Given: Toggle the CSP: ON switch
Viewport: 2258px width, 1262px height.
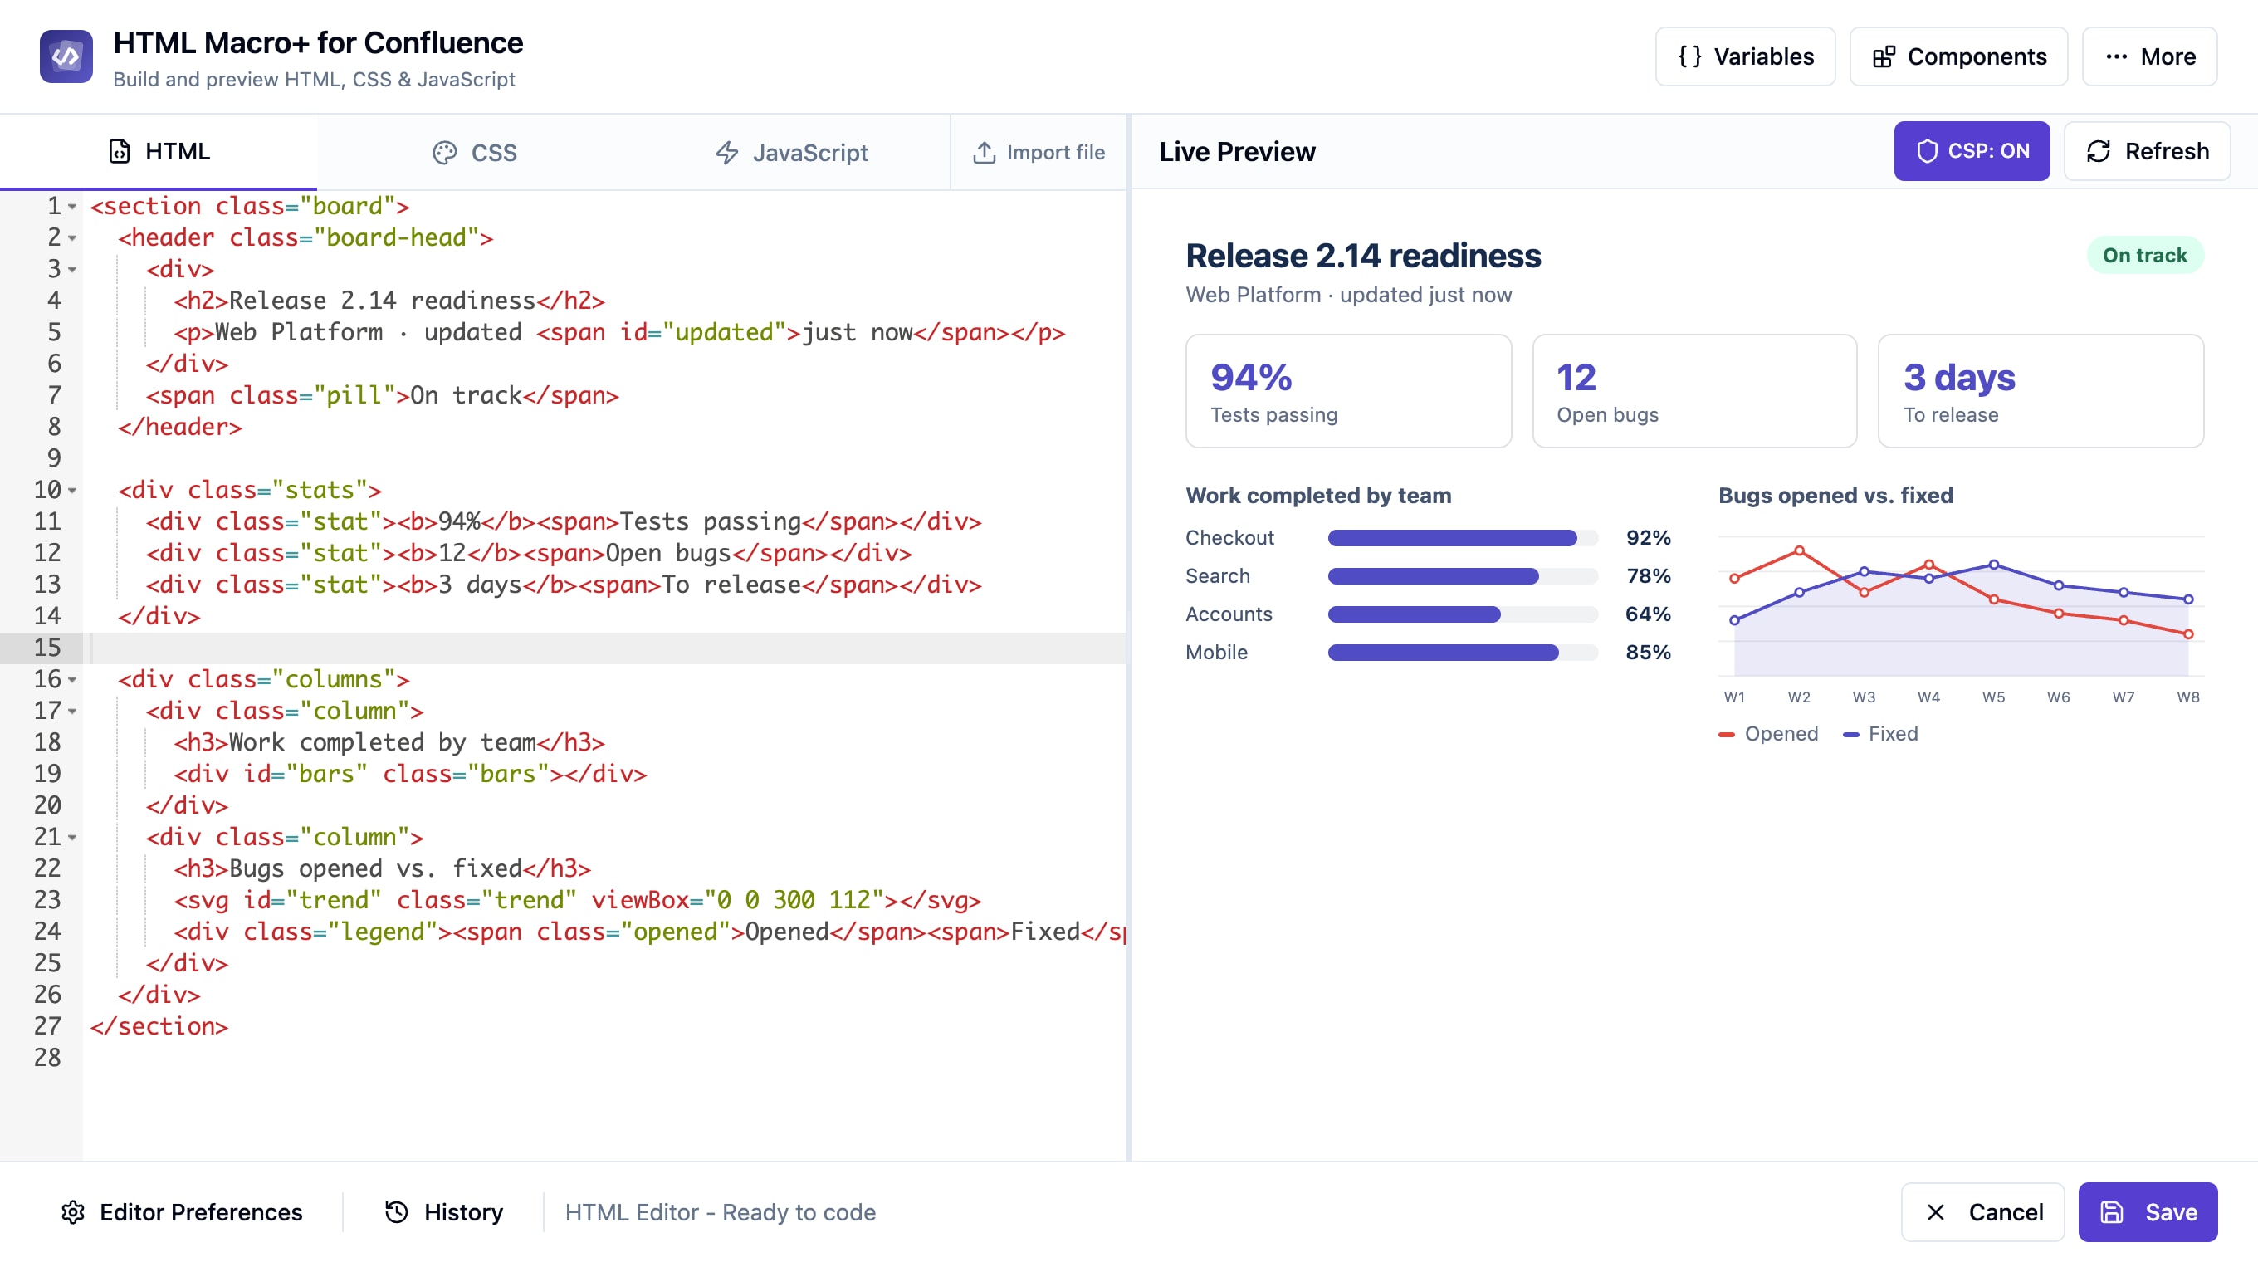Looking at the screenshot, I should pos(1972,151).
